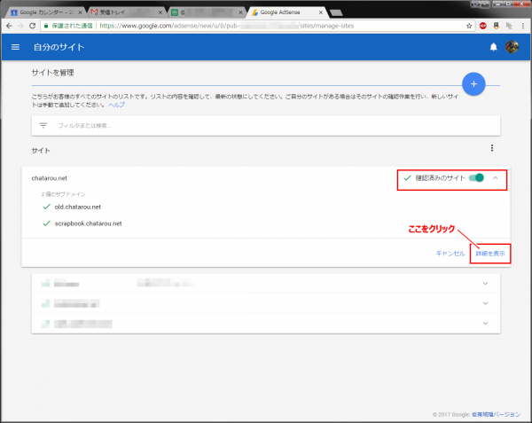Click the キャンセル button
Viewport: 532px width, 423px height.
pyautogui.click(x=450, y=254)
